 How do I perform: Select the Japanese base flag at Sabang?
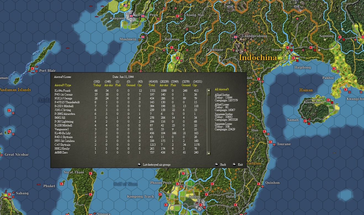coord(9,194)
